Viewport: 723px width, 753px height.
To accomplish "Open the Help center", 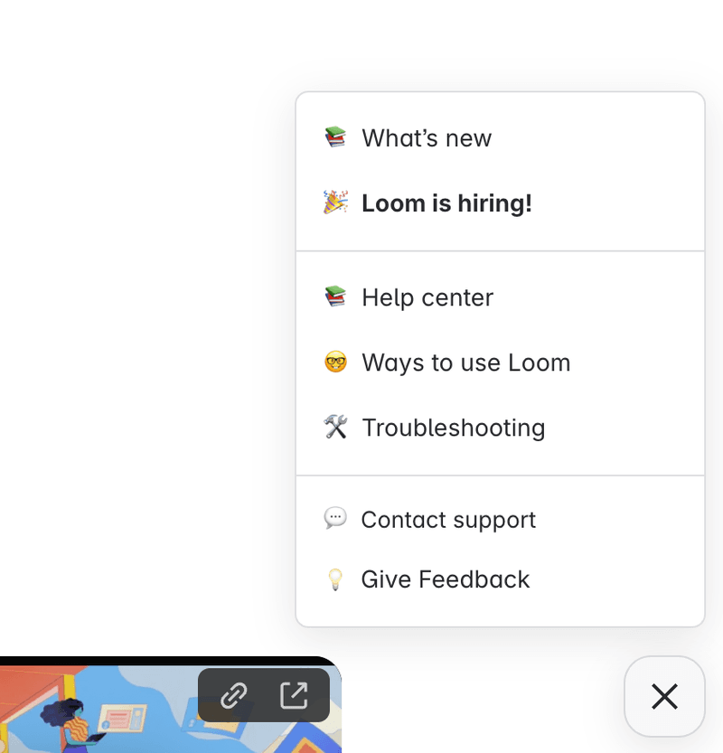I will click(427, 296).
